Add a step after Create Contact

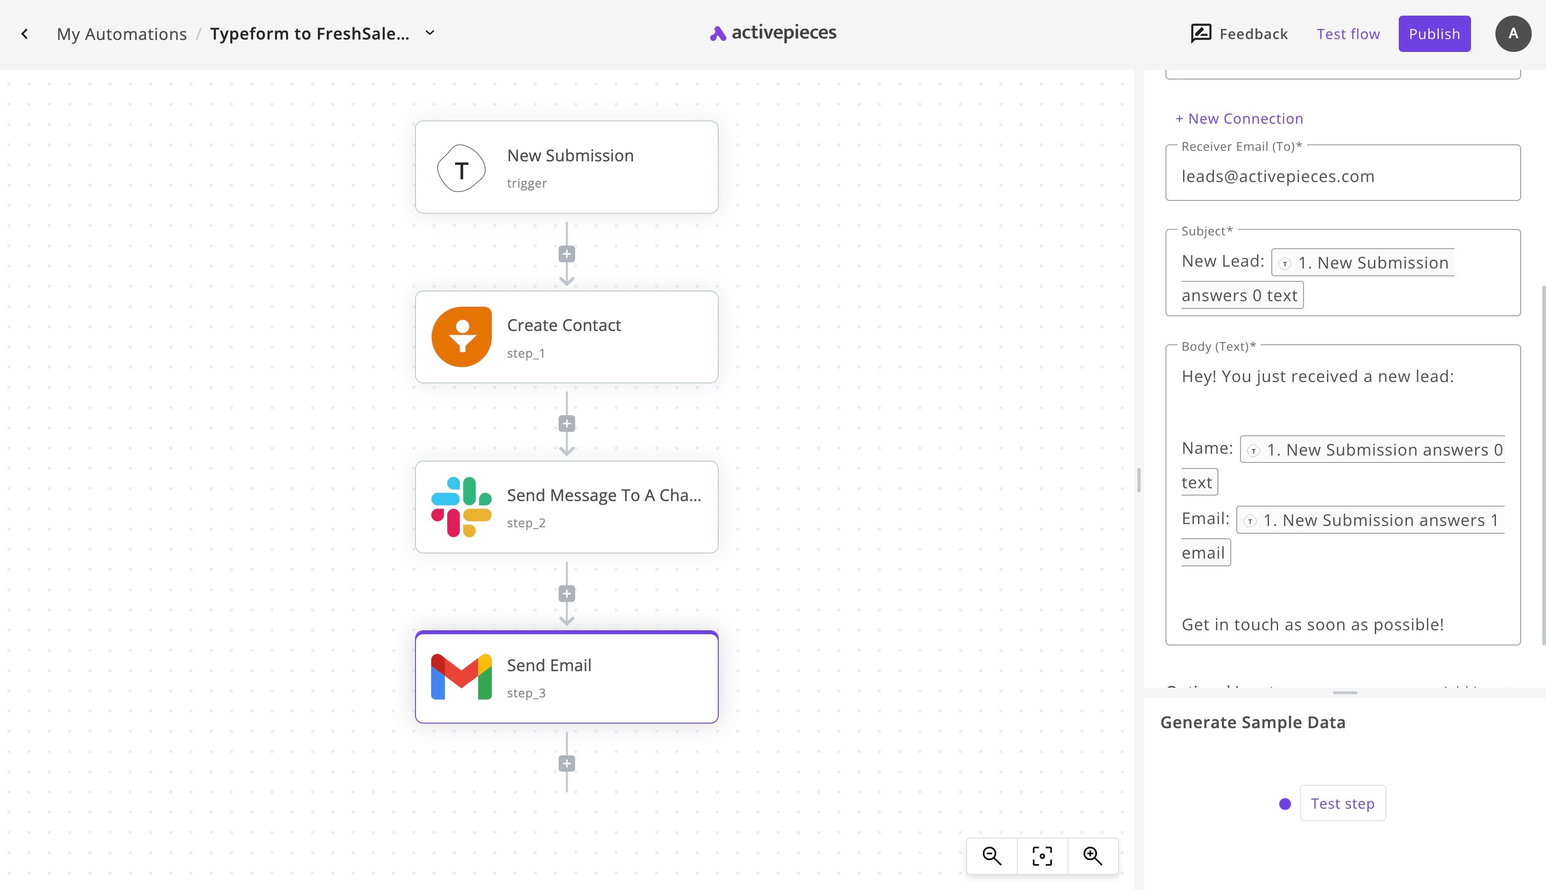(566, 423)
